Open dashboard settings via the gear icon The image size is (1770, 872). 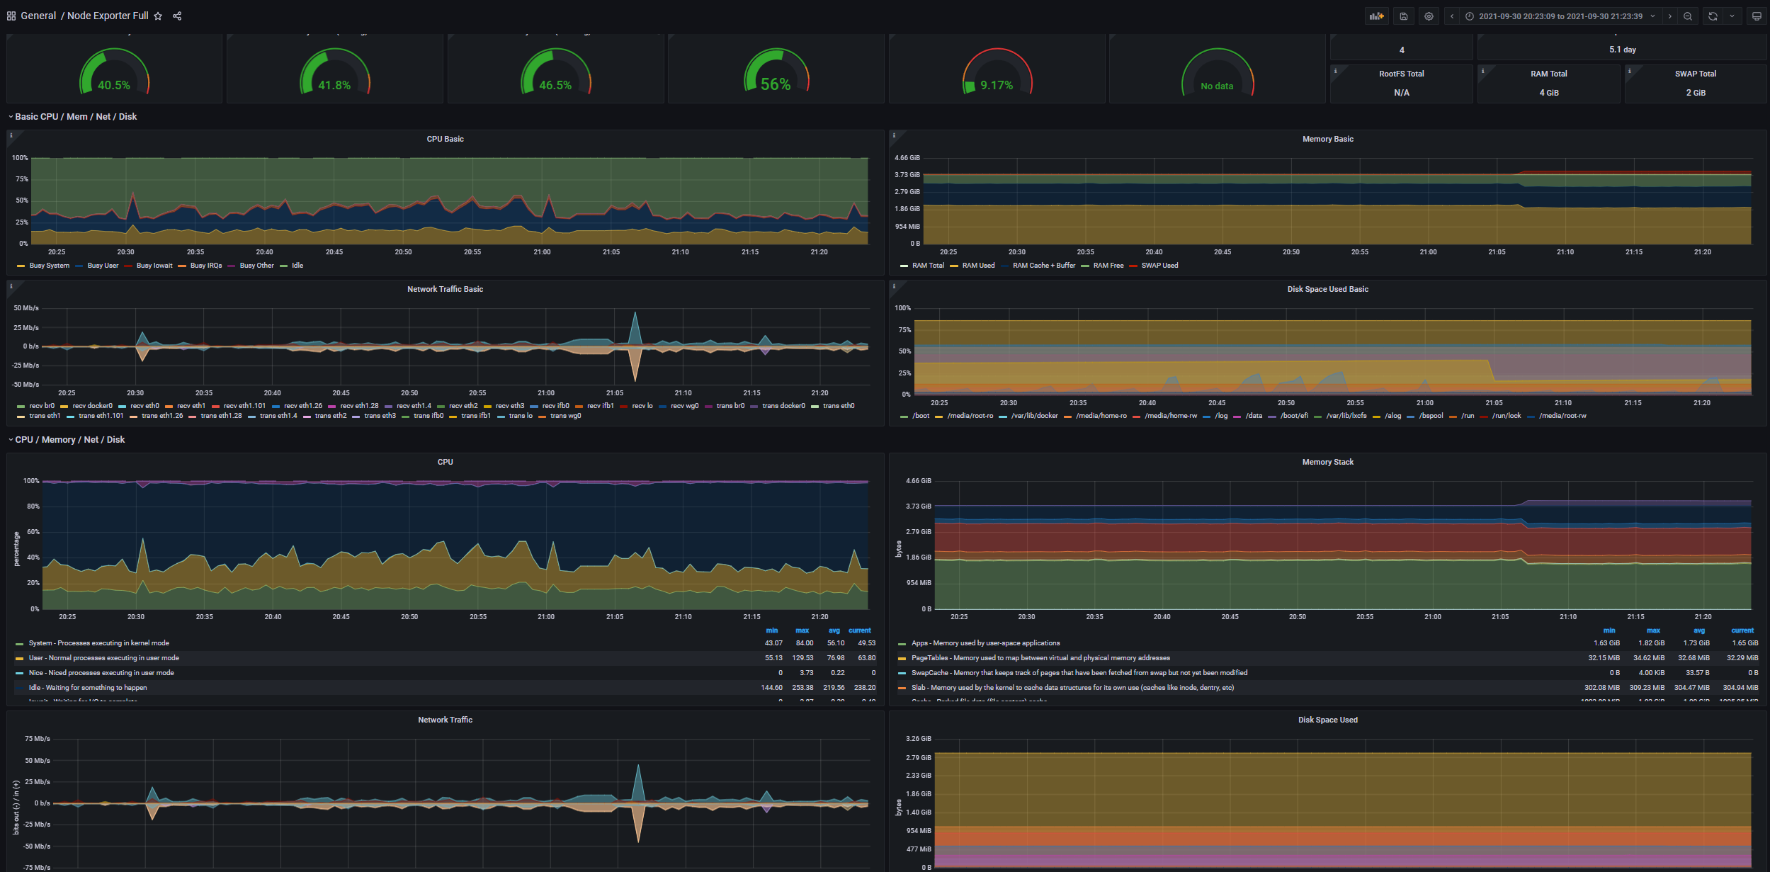(1429, 16)
